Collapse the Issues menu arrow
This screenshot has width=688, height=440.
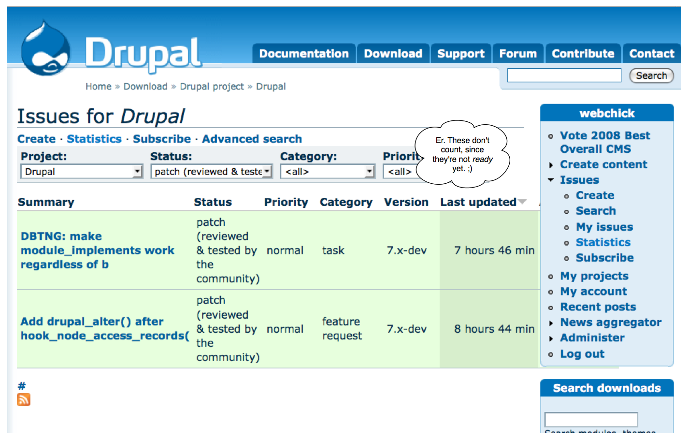coord(551,180)
